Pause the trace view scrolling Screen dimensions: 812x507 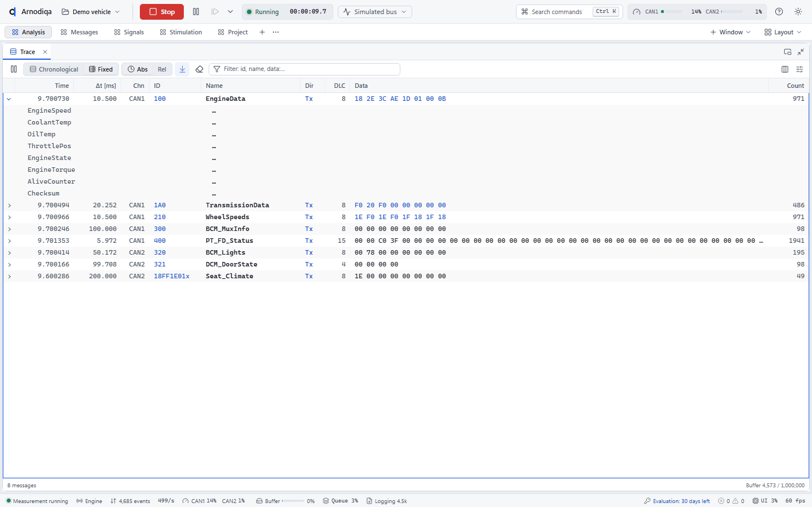click(14, 69)
